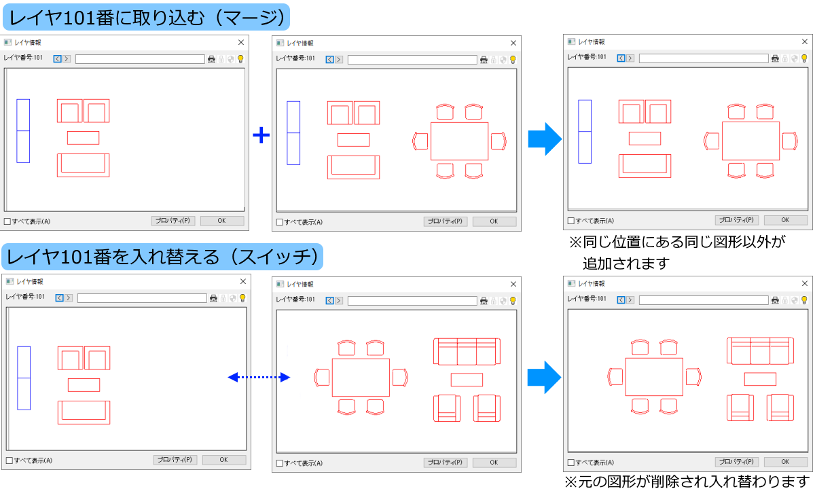
Task: Click the lock icon in bottom-left レイヤ情報 dialog
Action: click(x=223, y=298)
